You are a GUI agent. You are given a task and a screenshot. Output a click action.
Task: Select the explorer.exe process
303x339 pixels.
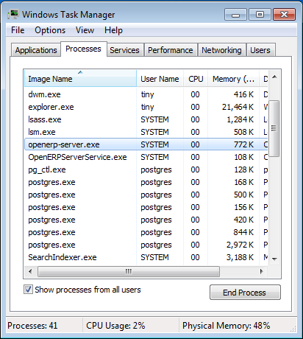tap(146, 107)
